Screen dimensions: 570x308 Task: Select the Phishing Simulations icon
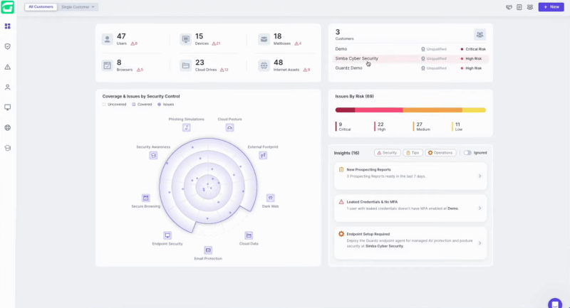coord(187,127)
